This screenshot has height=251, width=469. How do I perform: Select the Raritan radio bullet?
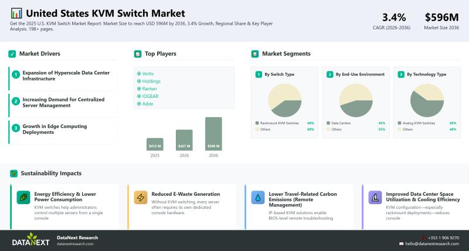point(138,89)
